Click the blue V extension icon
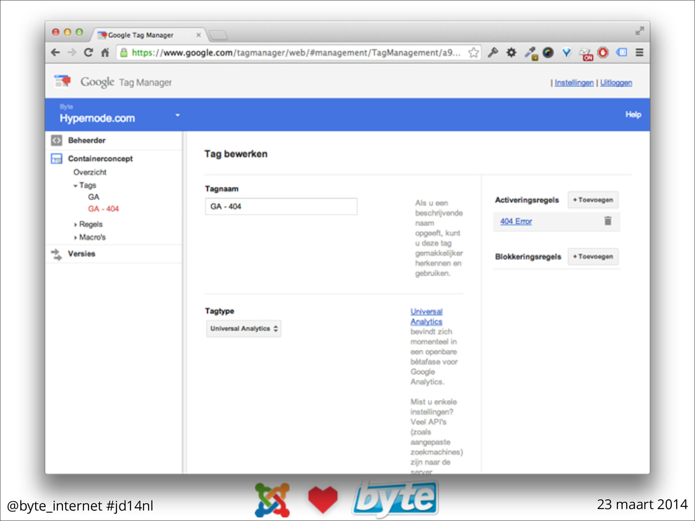This screenshot has width=695, height=521. (x=566, y=53)
